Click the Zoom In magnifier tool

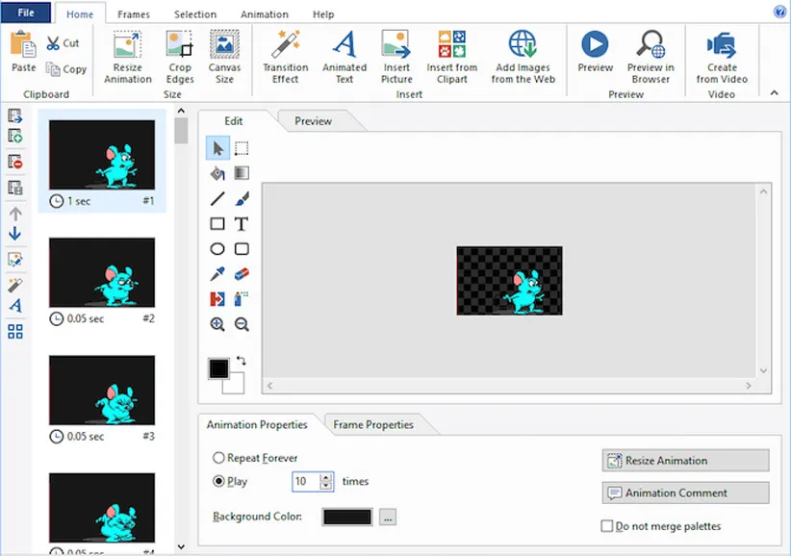pyautogui.click(x=217, y=325)
